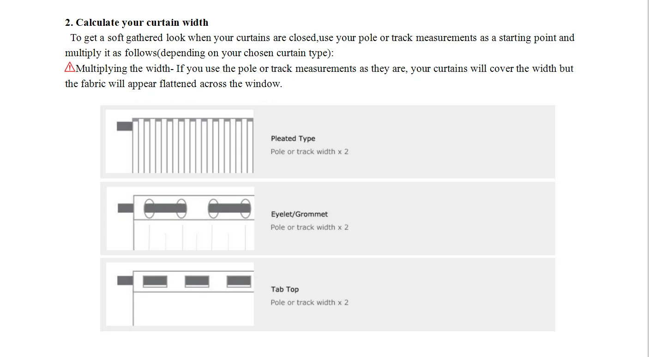Click the "2. Calculate your curtain width" heading

(137, 23)
